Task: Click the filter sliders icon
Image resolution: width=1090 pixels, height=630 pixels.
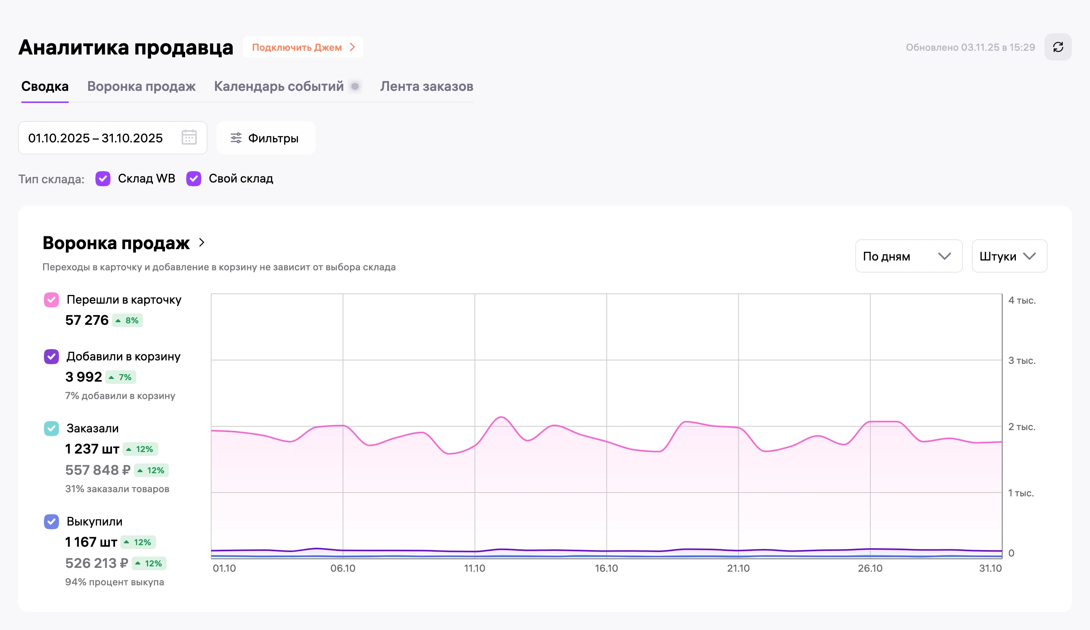Action: 236,138
